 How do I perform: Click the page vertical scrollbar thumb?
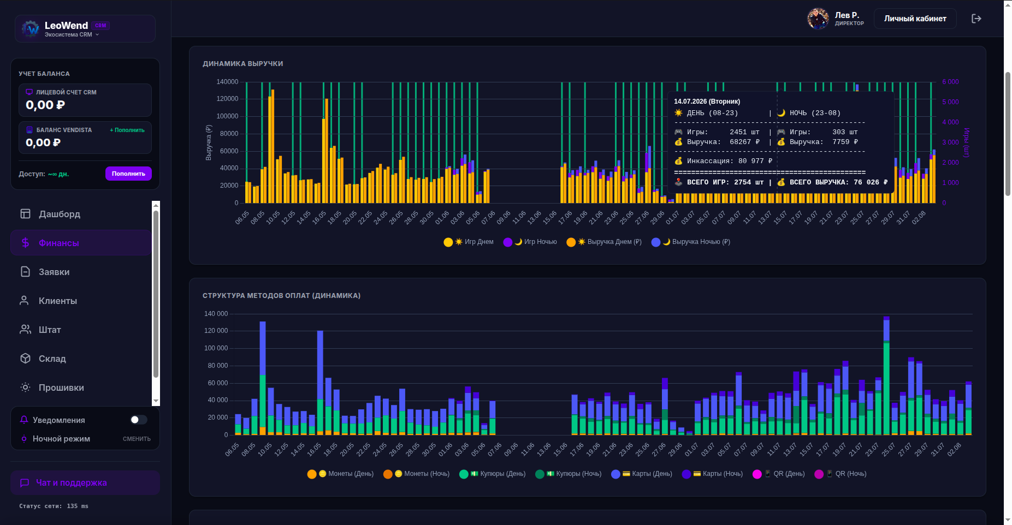click(x=1008, y=134)
